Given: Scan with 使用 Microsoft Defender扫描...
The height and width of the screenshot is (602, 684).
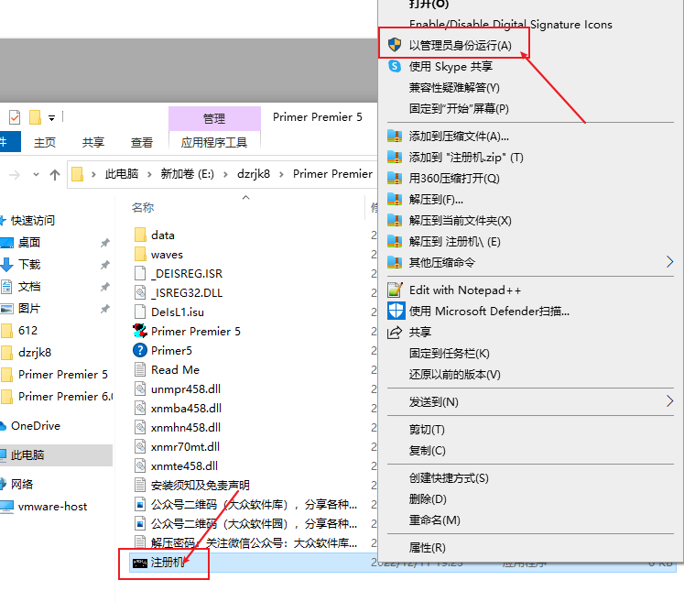Looking at the screenshot, I should coord(489,312).
